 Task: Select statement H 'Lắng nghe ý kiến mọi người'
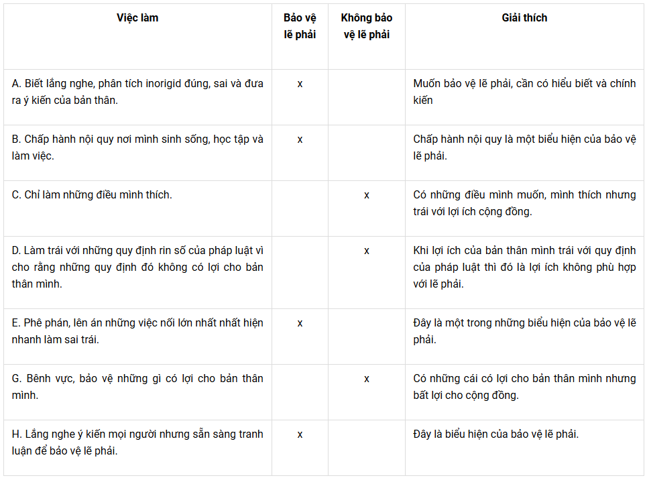point(137,442)
